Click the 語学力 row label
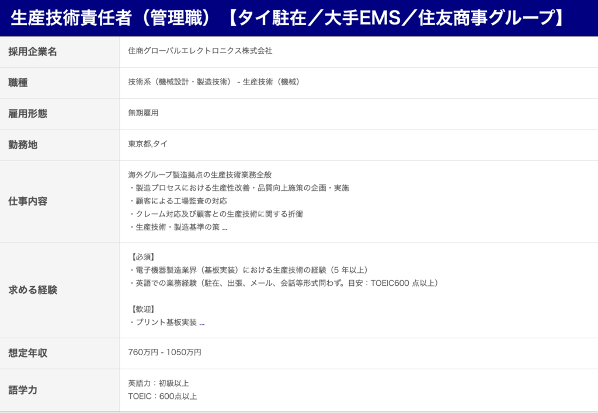The height and width of the screenshot is (413, 598). (23, 390)
